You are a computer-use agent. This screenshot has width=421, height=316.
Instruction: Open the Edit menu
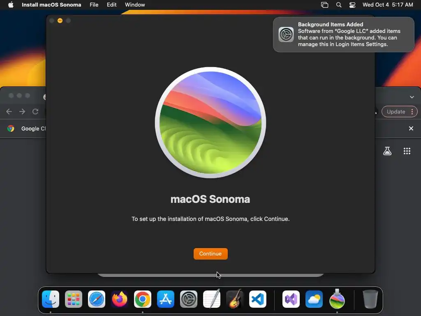pos(111,5)
